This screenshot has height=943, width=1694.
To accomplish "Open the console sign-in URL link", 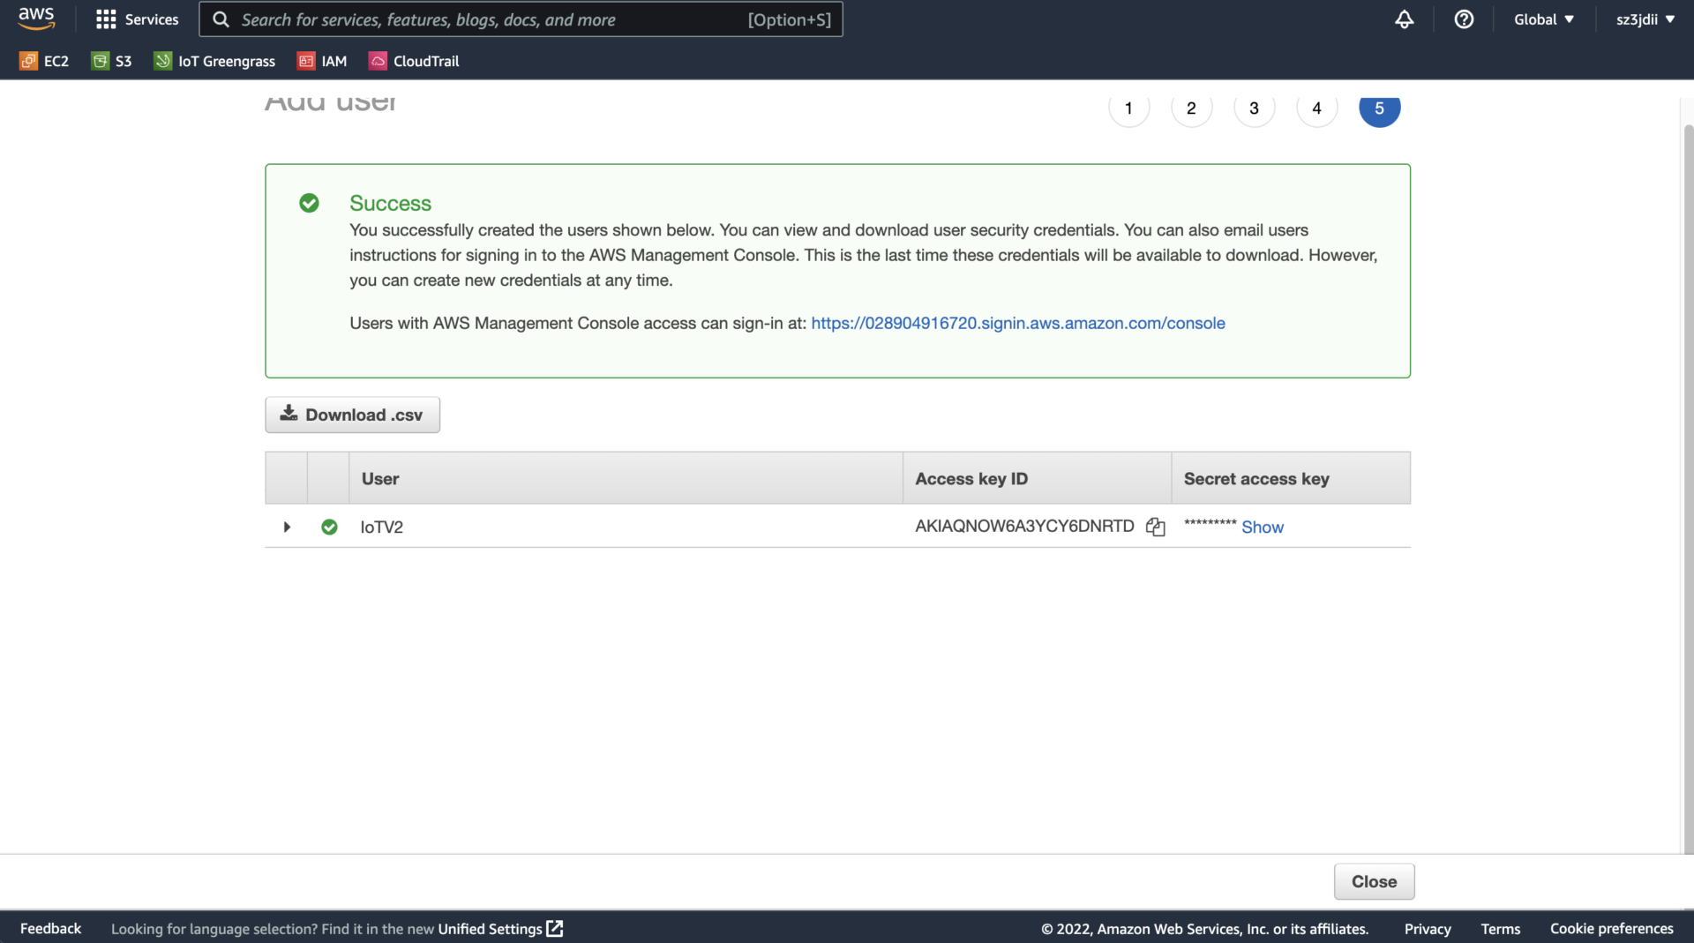I will pyautogui.click(x=1017, y=324).
